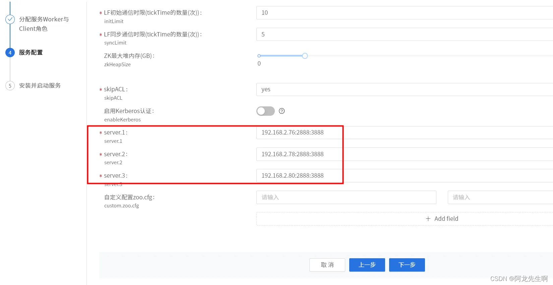553x285 pixels.
Task: Enable the Kerberos authentication switch
Action: tap(265, 111)
